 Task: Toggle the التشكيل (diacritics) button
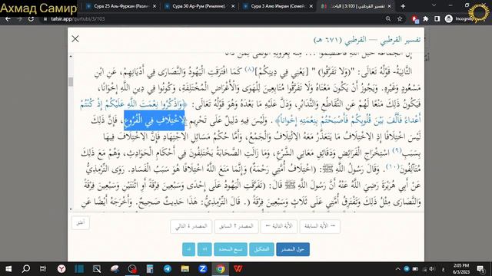click(261, 249)
